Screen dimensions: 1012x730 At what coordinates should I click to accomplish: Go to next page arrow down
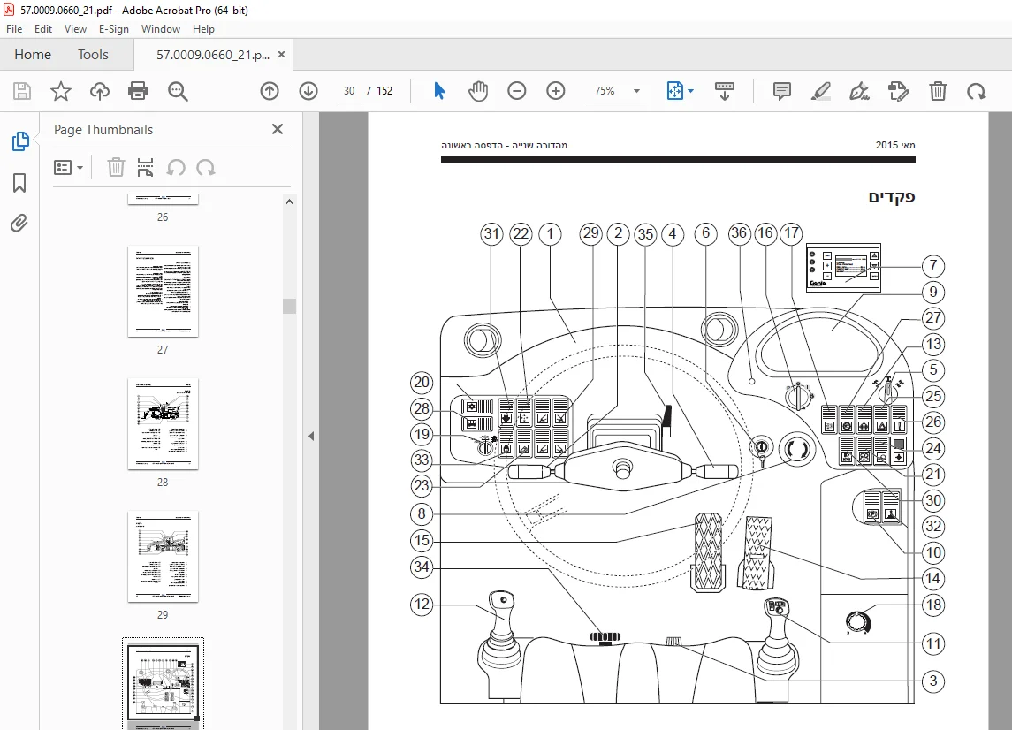(308, 91)
